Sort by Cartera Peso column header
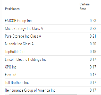This screenshot has width=101, height=95. (85, 6)
